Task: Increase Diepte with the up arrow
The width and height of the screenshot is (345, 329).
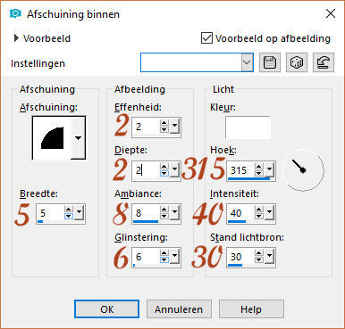Action: pos(164,167)
